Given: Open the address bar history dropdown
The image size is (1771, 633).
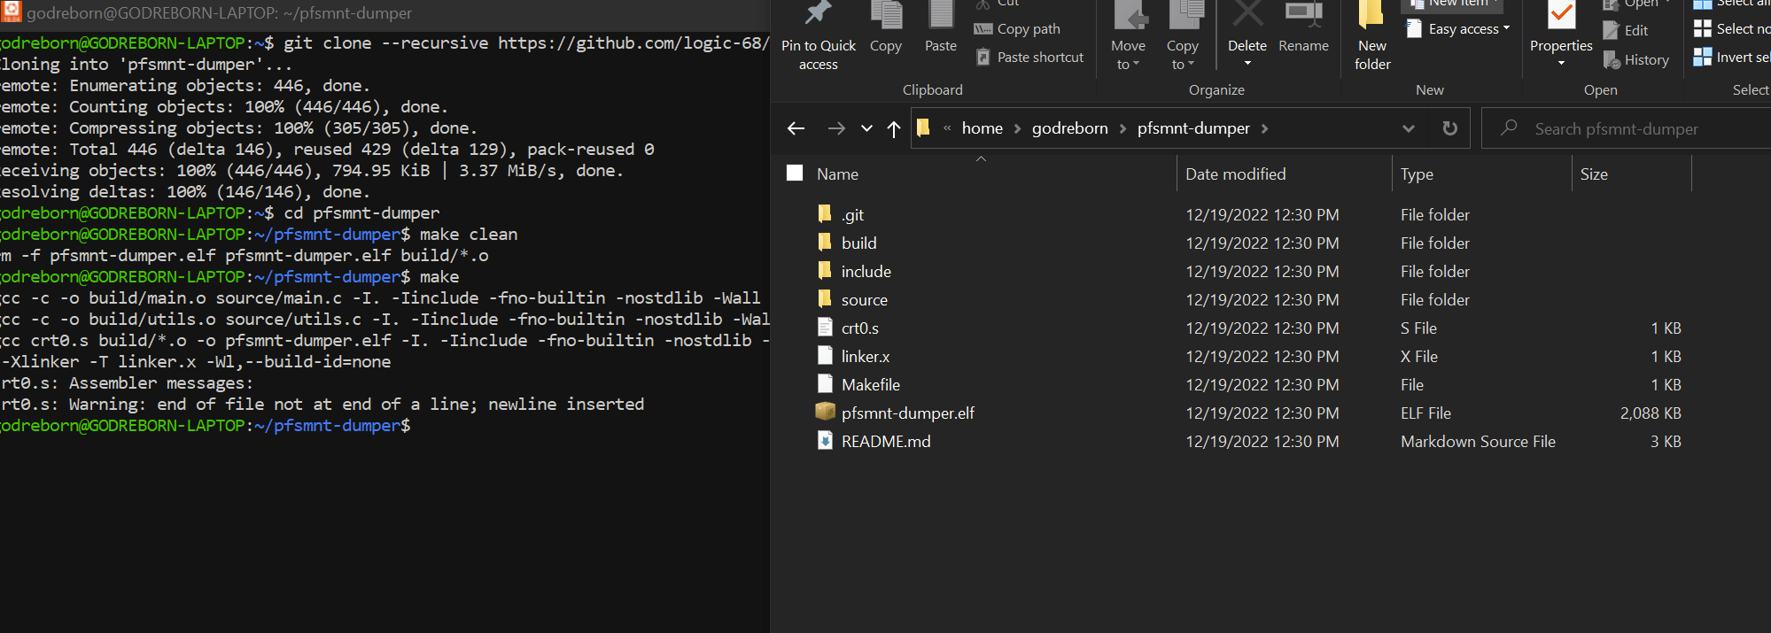Looking at the screenshot, I should pyautogui.click(x=1408, y=128).
